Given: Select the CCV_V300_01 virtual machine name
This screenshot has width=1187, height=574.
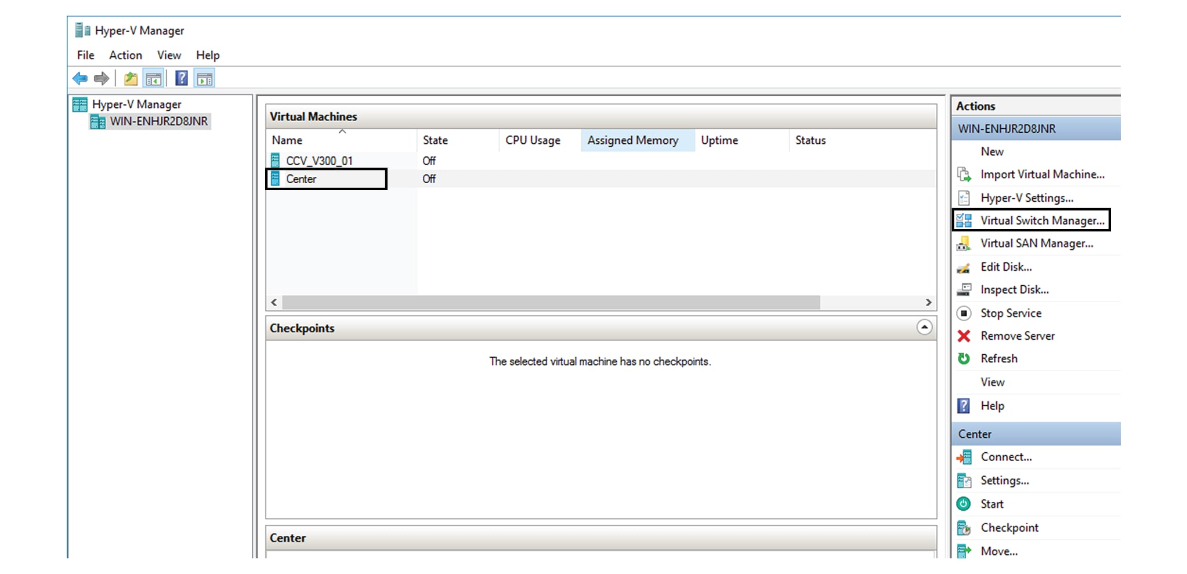Looking at the screenshot, I should tap(319, 161).
